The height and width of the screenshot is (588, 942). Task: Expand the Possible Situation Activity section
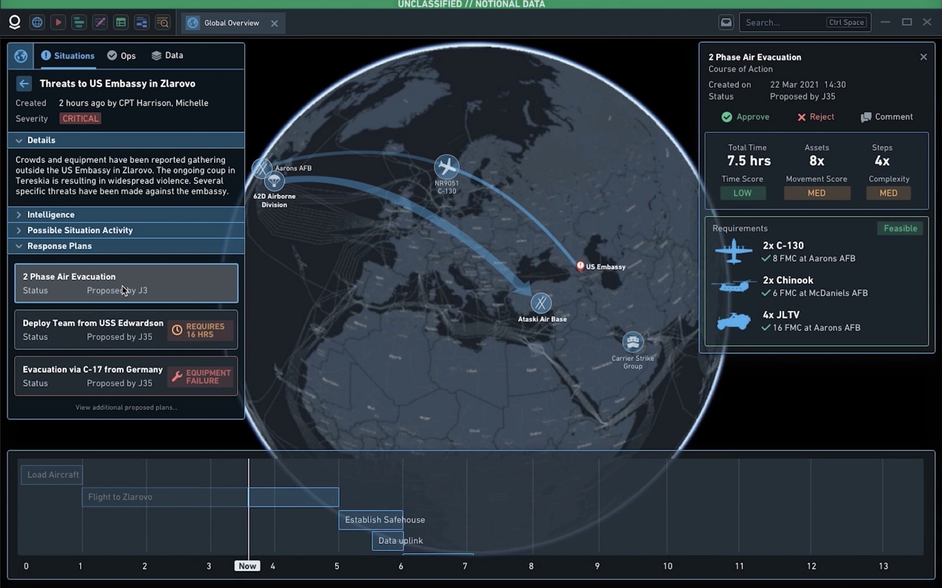(x=79, y=230)
